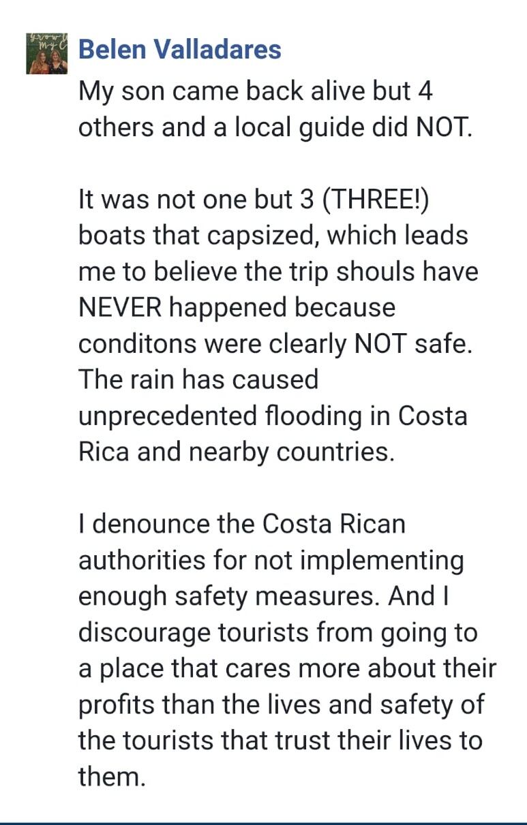
Task: Click the Belen Valladares name link
Action: coord(179,49)
